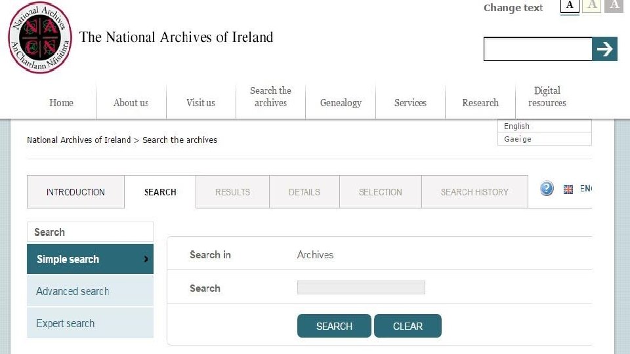
Task: Open the blue question mark help icon
Action: tap(547, 189)
